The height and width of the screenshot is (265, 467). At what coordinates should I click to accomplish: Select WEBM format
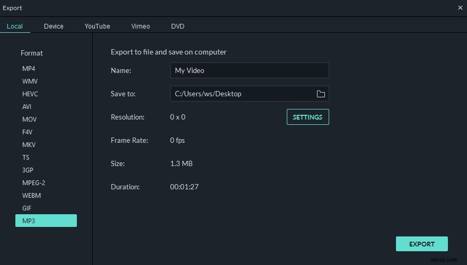31,196
